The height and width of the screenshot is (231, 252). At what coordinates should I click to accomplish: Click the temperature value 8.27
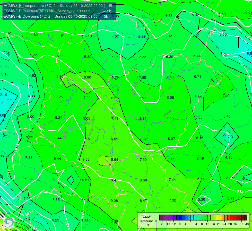tap(171, 118)
